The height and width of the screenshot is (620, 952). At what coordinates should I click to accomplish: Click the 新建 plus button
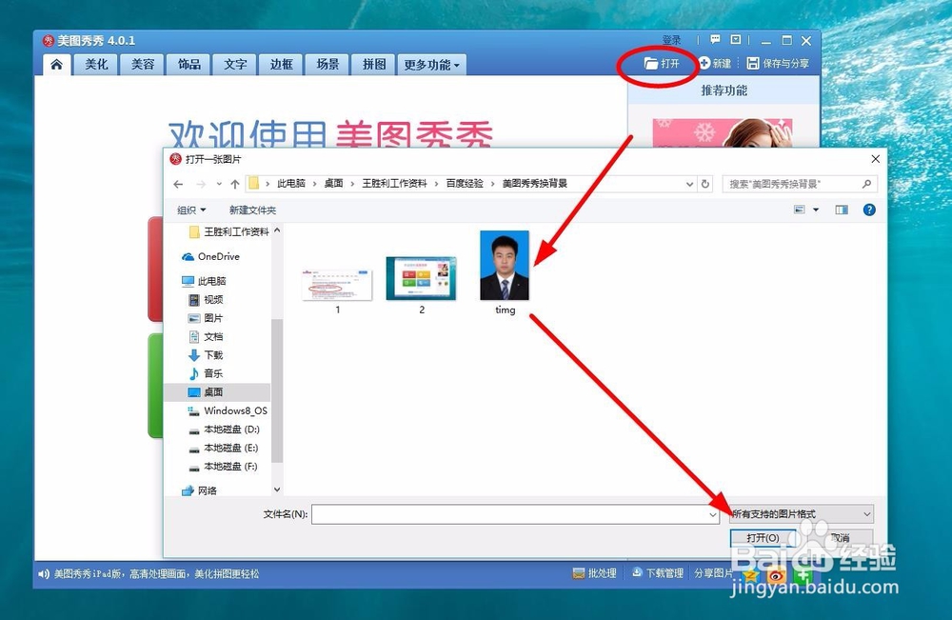pyautogui.click(x=715, y=63)
